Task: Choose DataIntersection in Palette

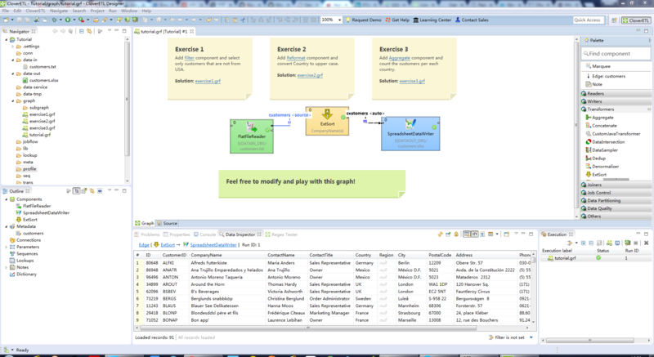Action: tap(605, 142)
